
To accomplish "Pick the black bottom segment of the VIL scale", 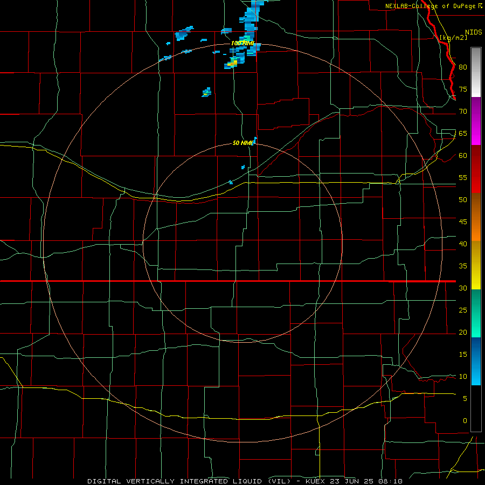I will [476, 408].
